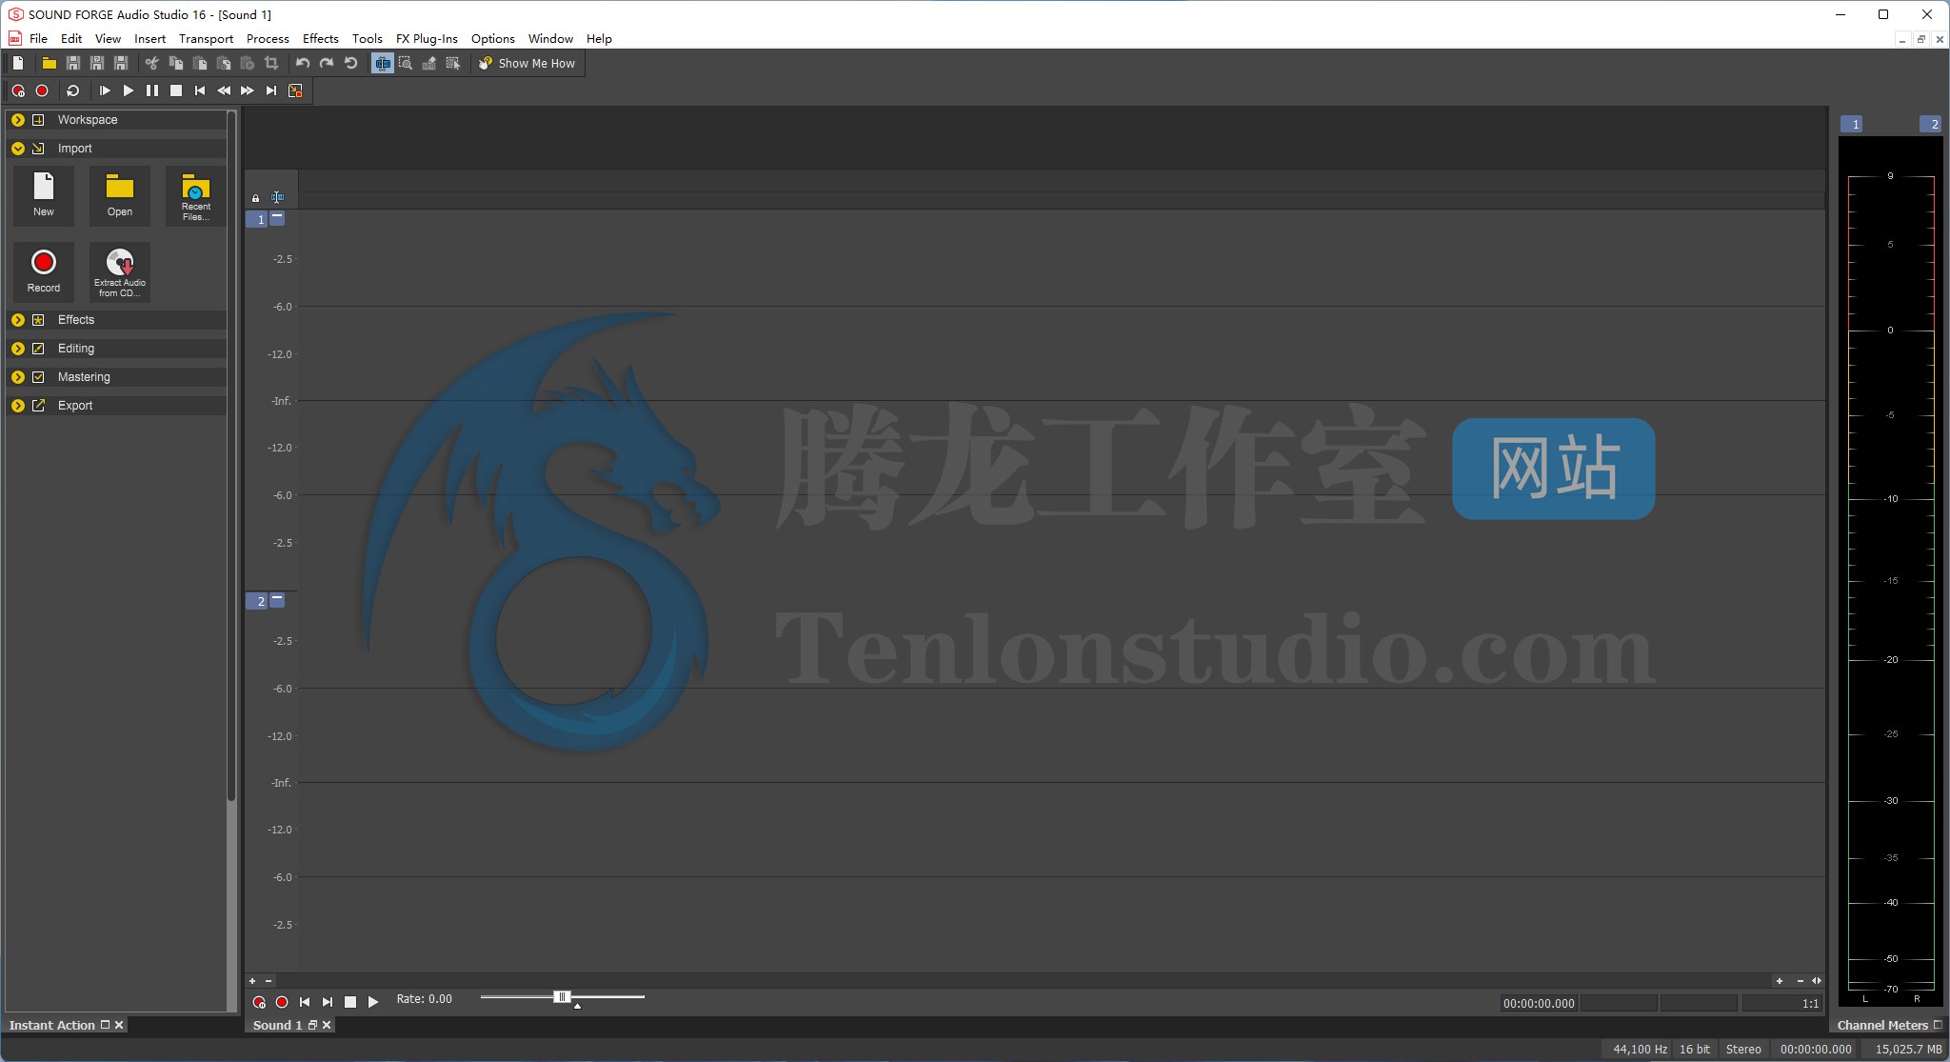Go to start in top transport bar
This screenshot has height=1062, width=1950.
tap(200, 90)
